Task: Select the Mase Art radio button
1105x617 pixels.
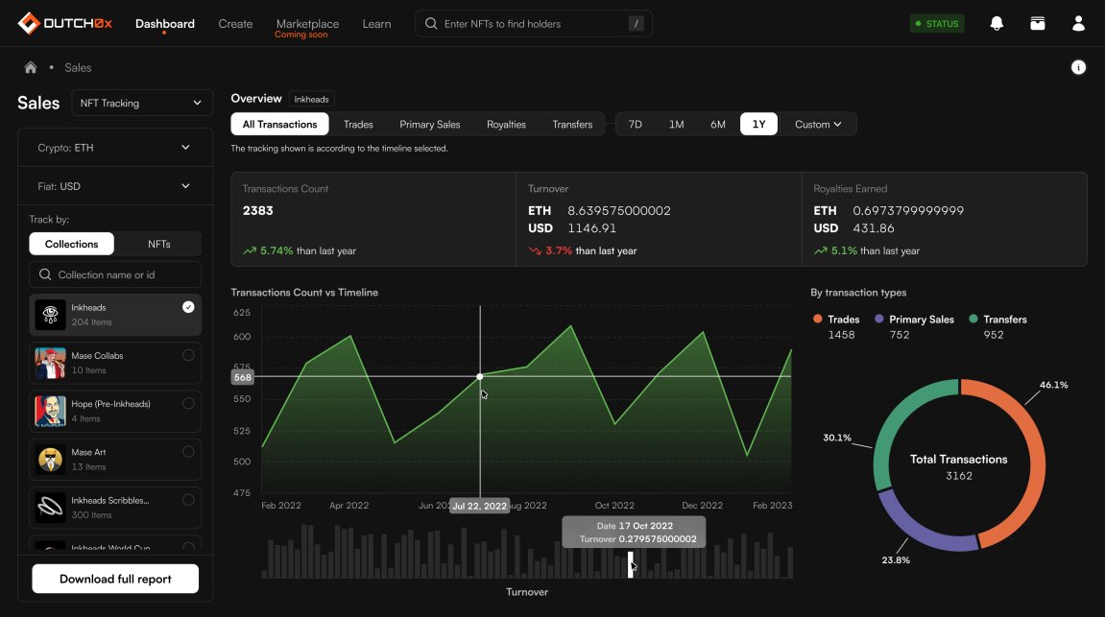Action: pos(188,452)
